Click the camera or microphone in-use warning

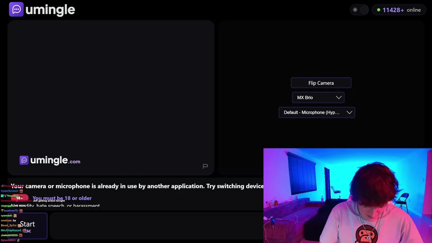pyautogui.click(x=137, y=186)
